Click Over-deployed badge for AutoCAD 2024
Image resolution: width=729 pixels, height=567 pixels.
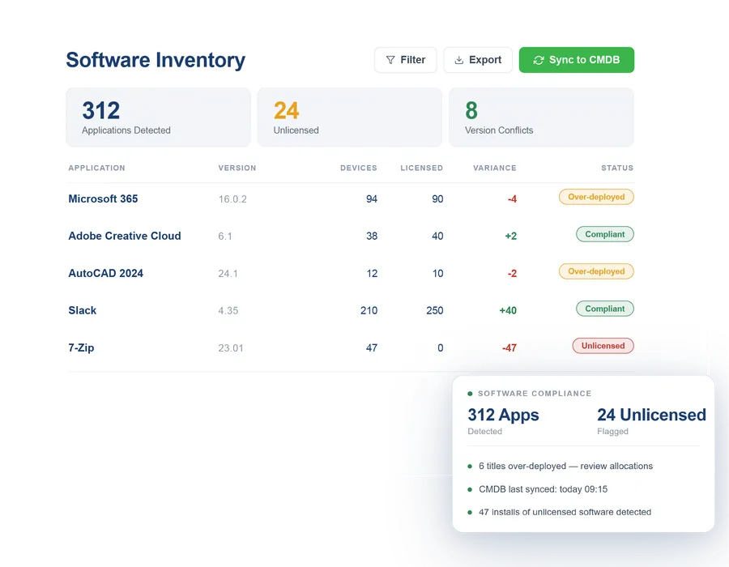click(x=596, y=271)
